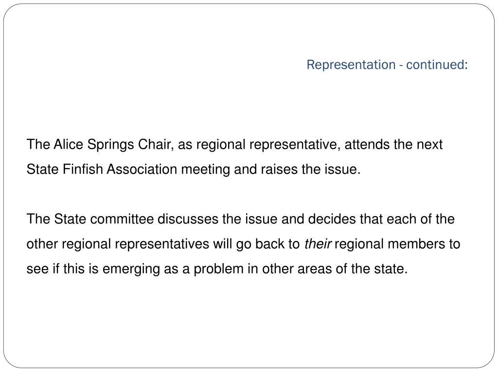Image resolution: width=498 pixels, height=373 pixels.
Task: Click the word 'Representation' in the title
Action: pyautogui.click(x=351, y=65)
